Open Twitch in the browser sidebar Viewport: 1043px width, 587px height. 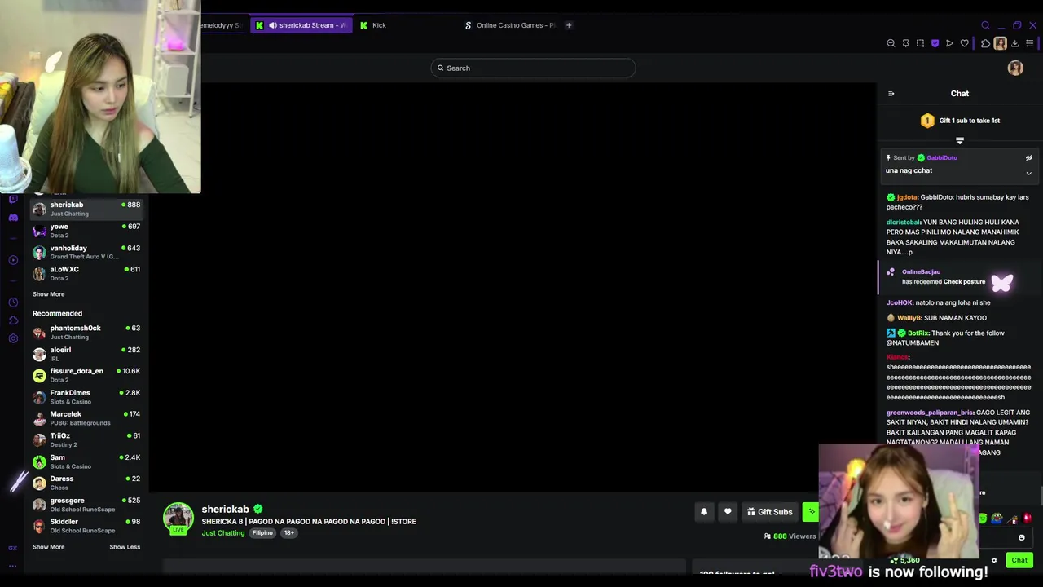coord(13,199)
